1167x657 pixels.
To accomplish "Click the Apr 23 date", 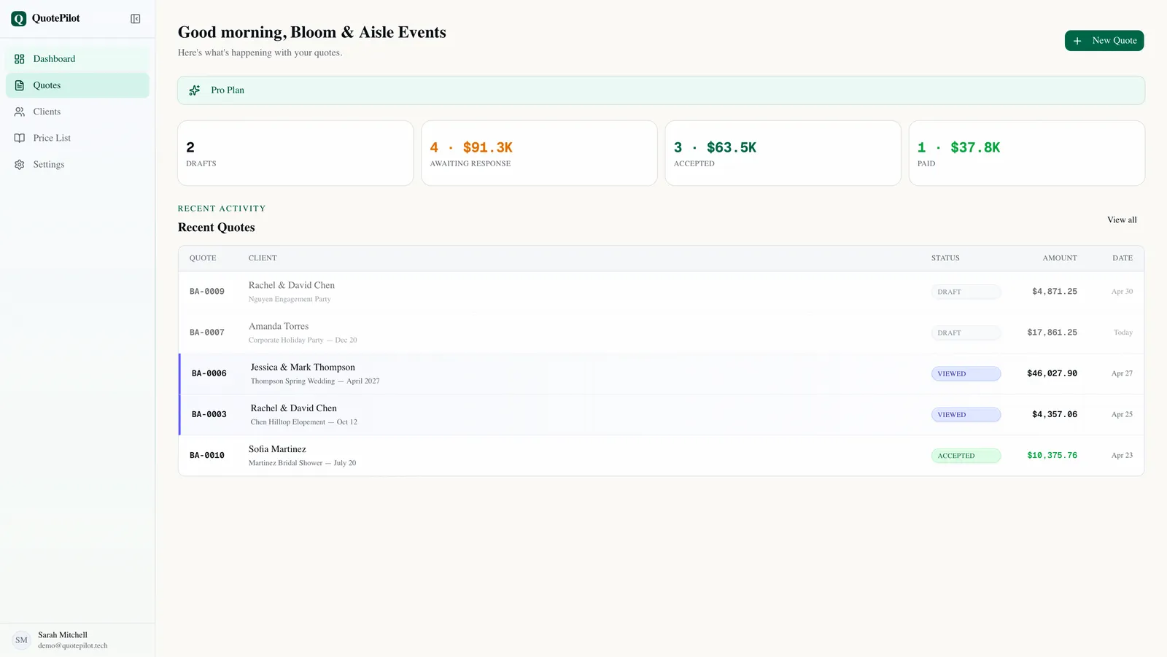I will [1122, 456].
